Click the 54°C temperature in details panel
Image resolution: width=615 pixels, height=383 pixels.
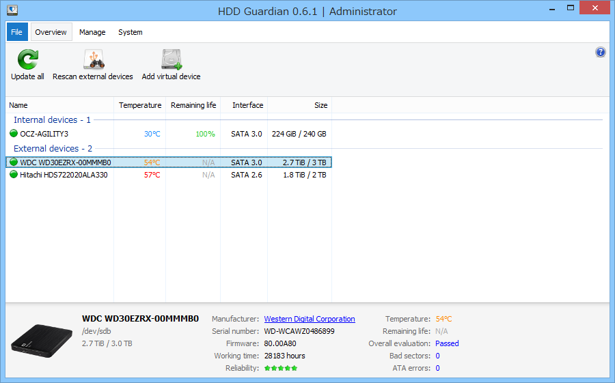pos(443,319)
